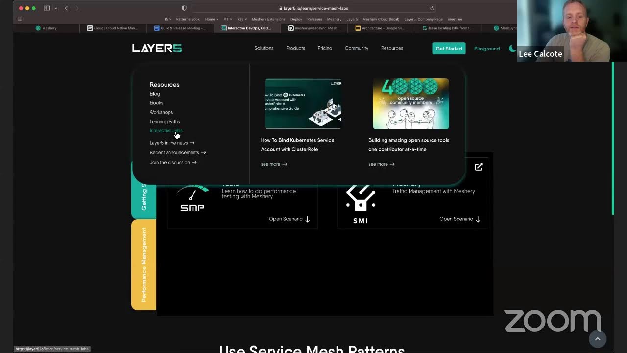The image size is (627, 353).
Task: Follow the Recent announcements link
Action: (x=178, y=152)
